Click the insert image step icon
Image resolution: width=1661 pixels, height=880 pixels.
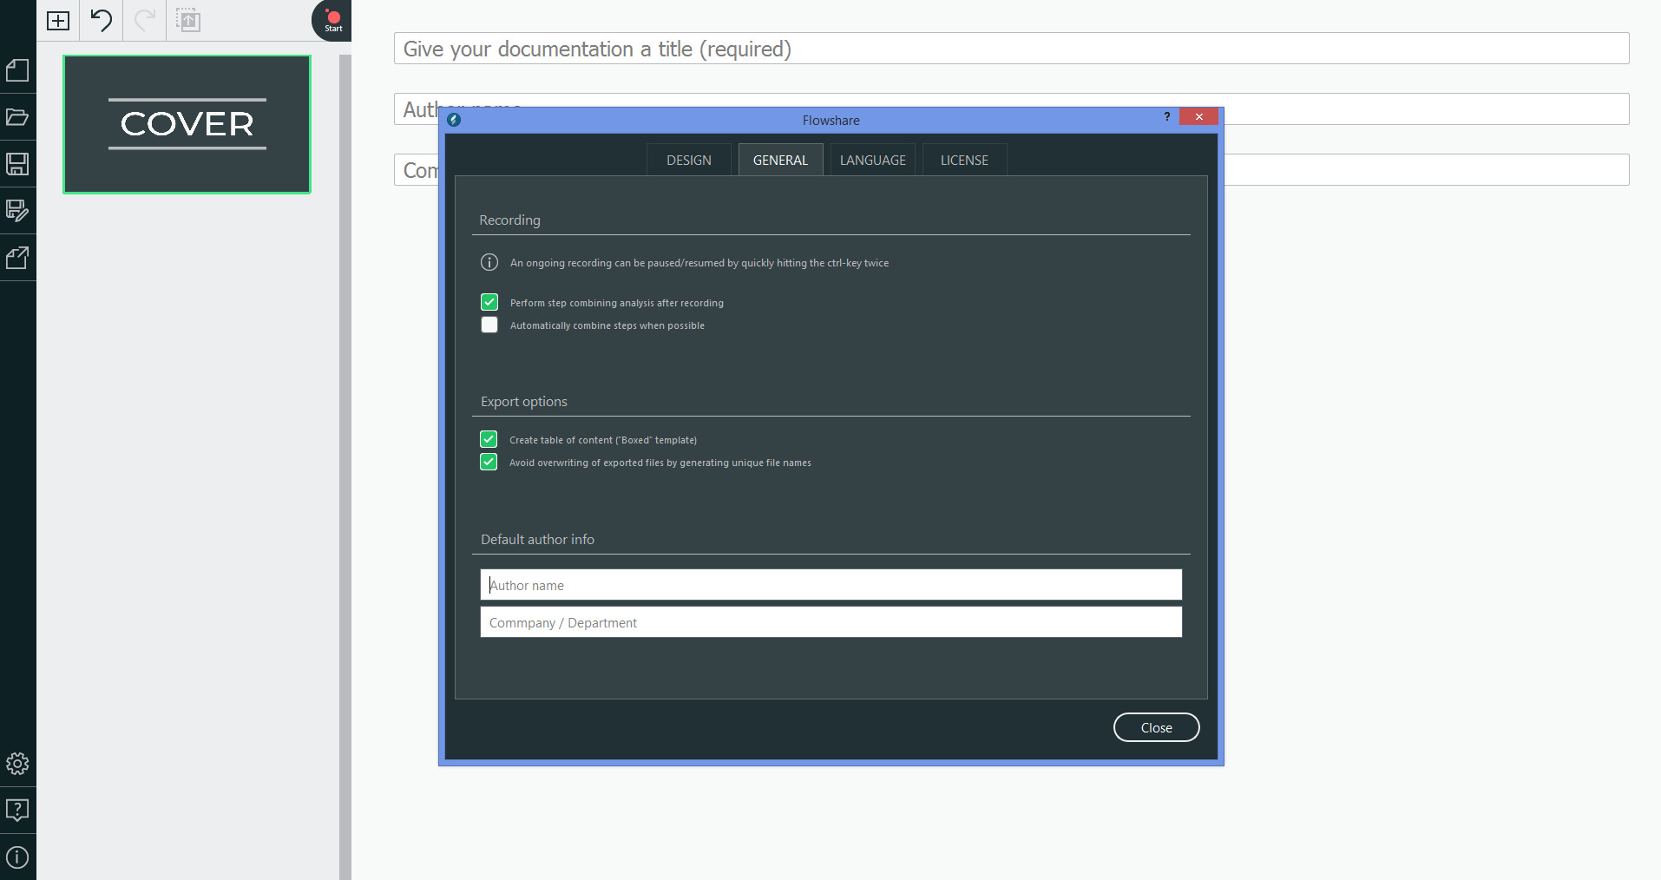click(x=188, y=20)
